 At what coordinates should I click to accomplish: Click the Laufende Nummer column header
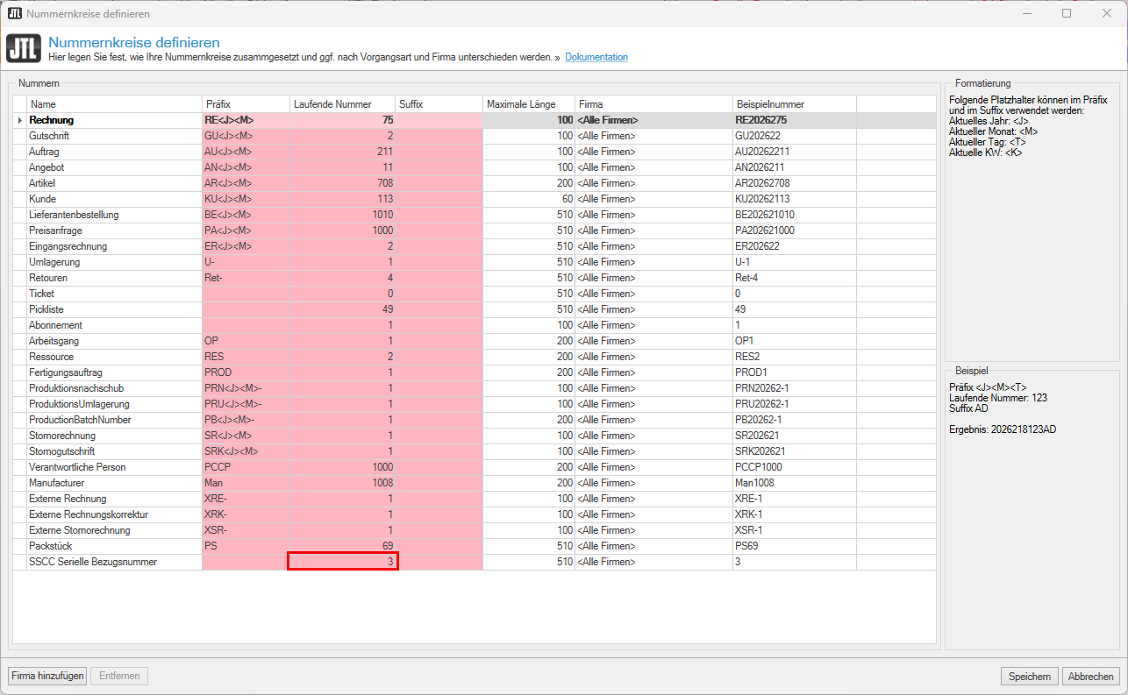342,104
